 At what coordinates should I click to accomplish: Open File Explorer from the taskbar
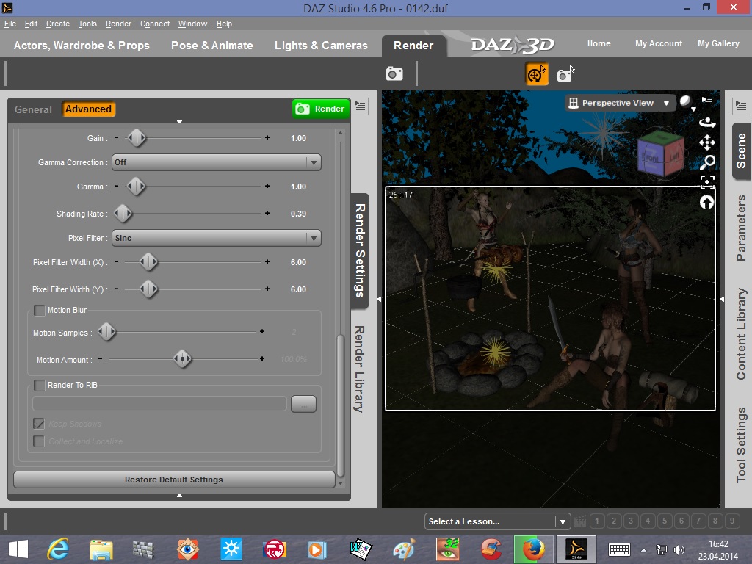[x=101, y=549]
